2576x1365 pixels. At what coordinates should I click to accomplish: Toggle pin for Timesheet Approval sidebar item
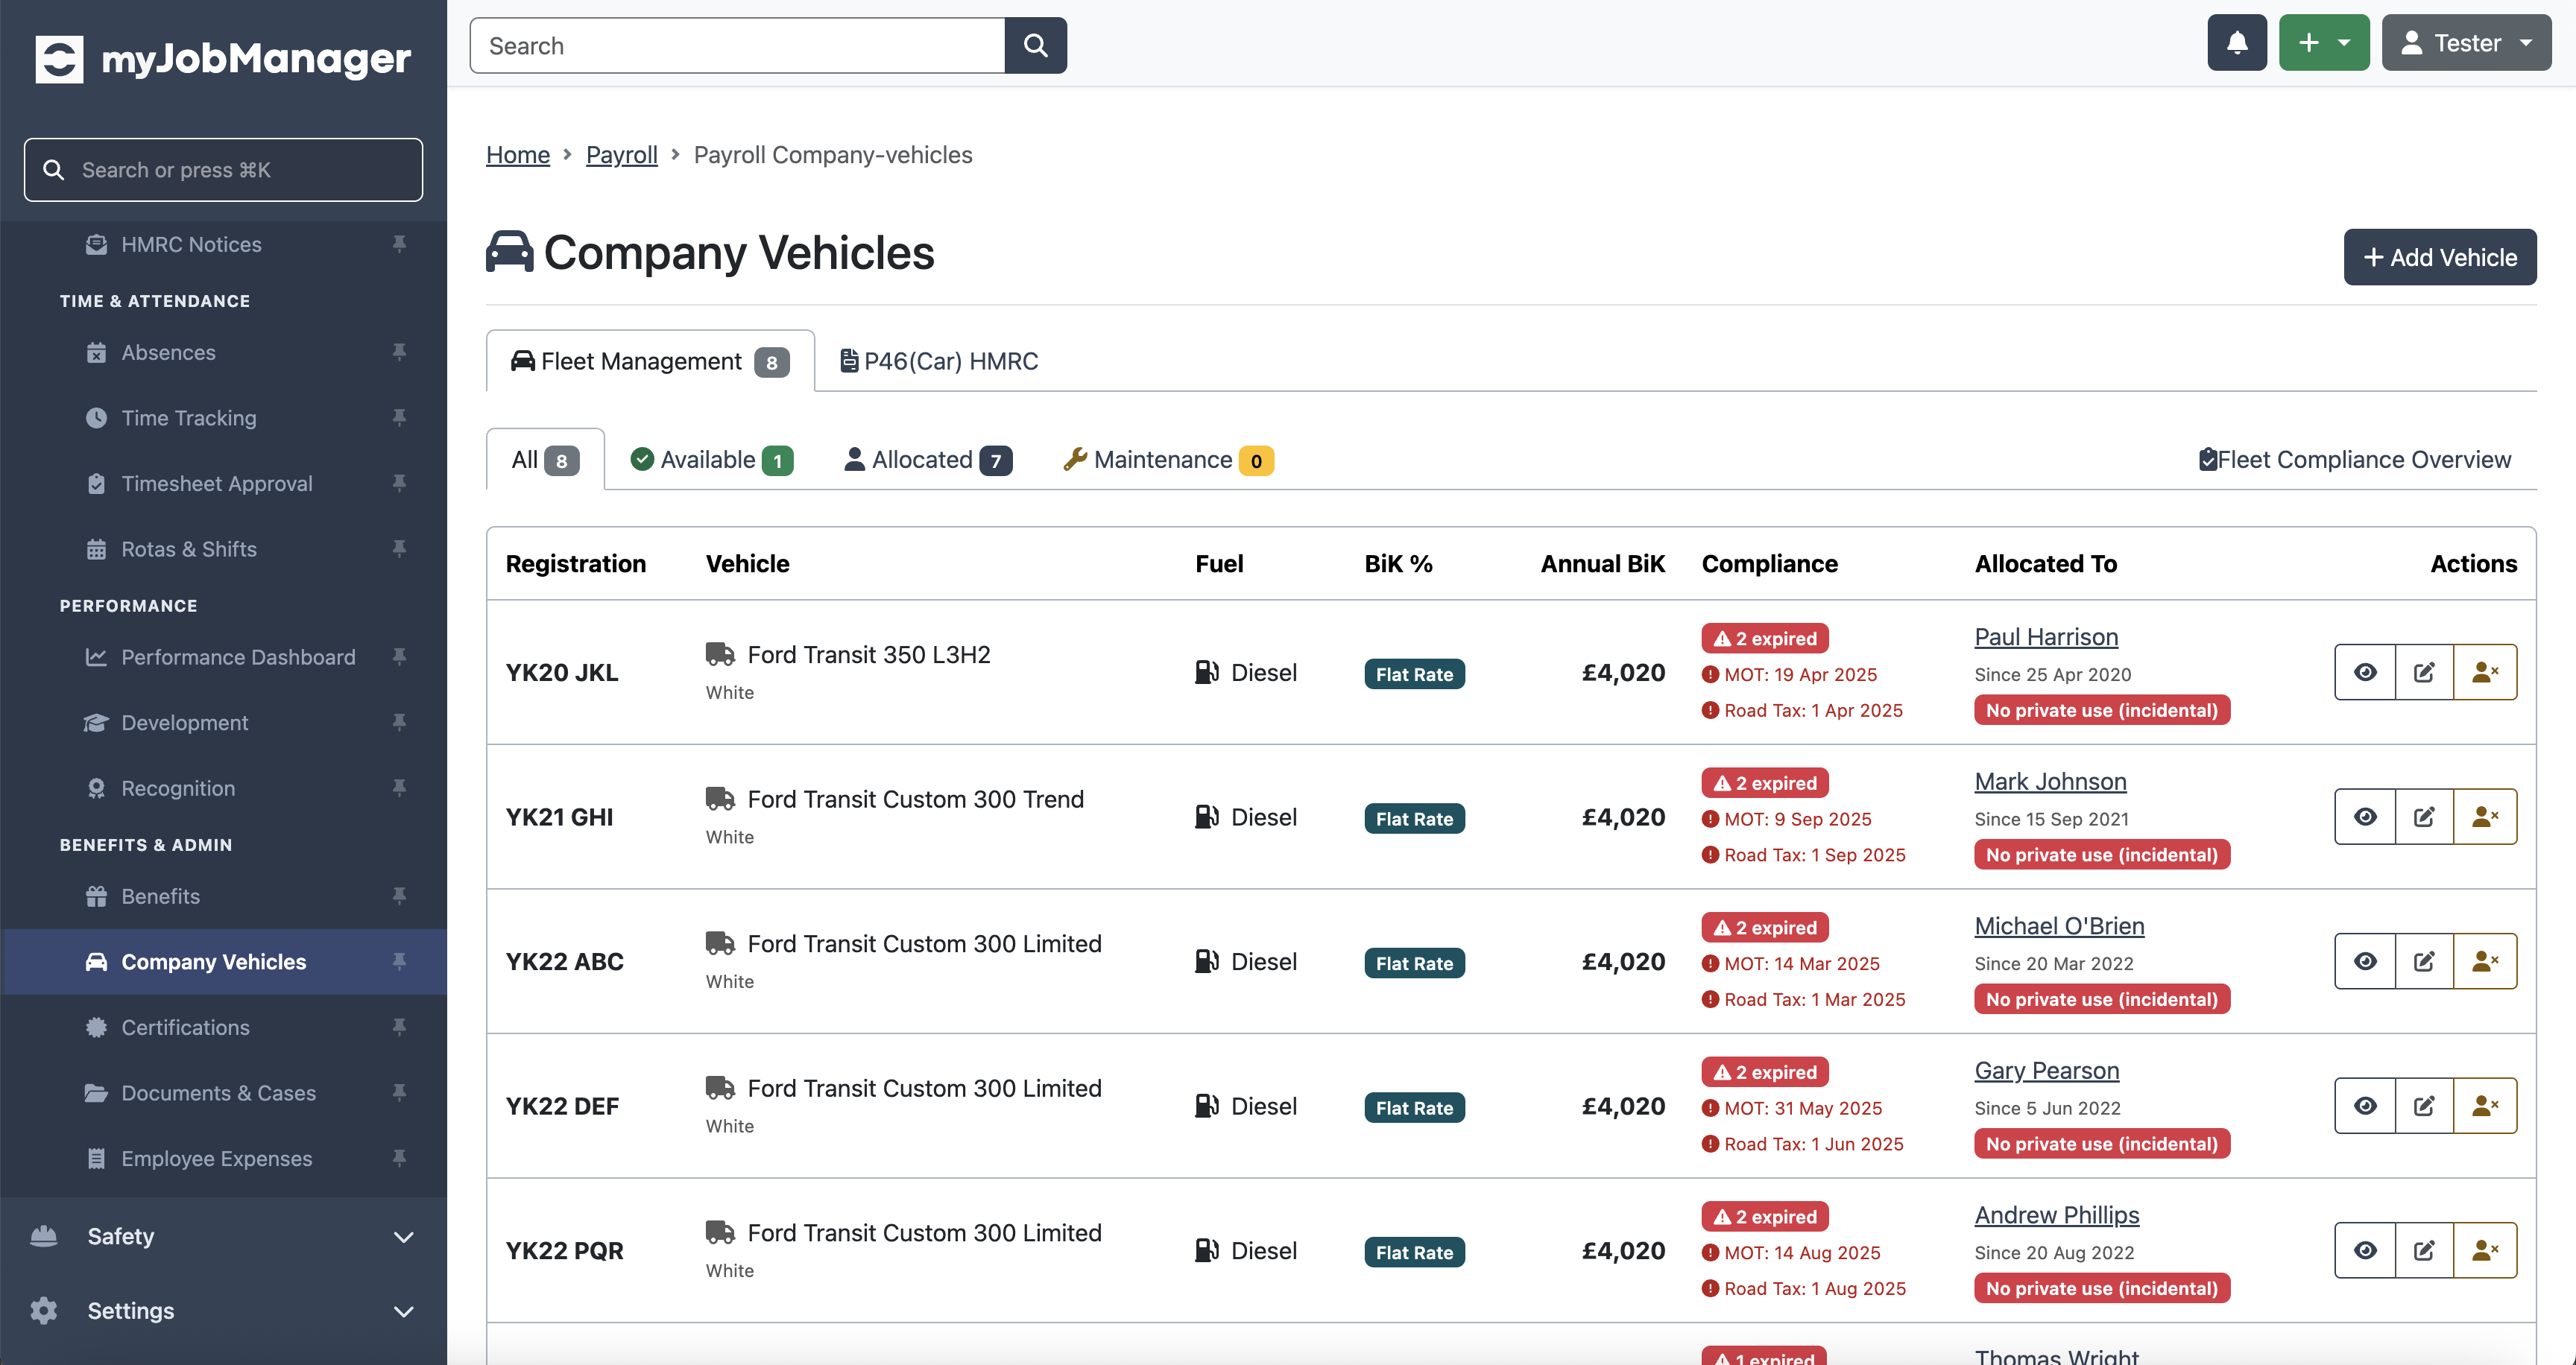[x=399, y=484]
